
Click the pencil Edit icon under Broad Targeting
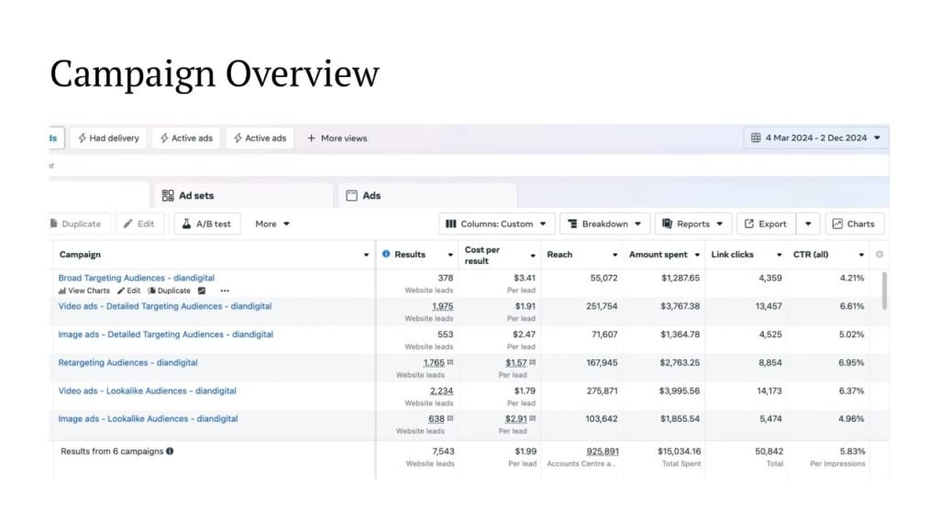pos(121,291)
